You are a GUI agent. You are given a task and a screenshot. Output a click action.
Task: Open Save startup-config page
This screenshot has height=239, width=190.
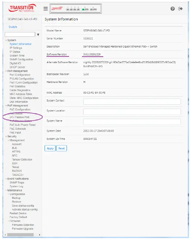point(23,206)
